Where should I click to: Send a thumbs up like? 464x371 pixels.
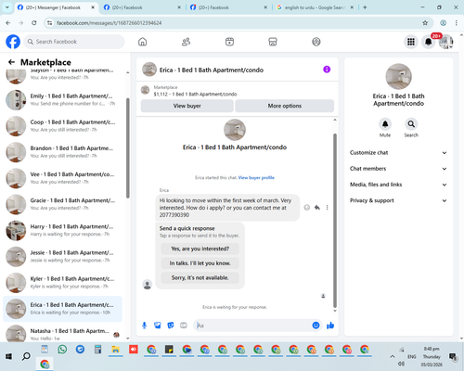[x=330, y=326]
